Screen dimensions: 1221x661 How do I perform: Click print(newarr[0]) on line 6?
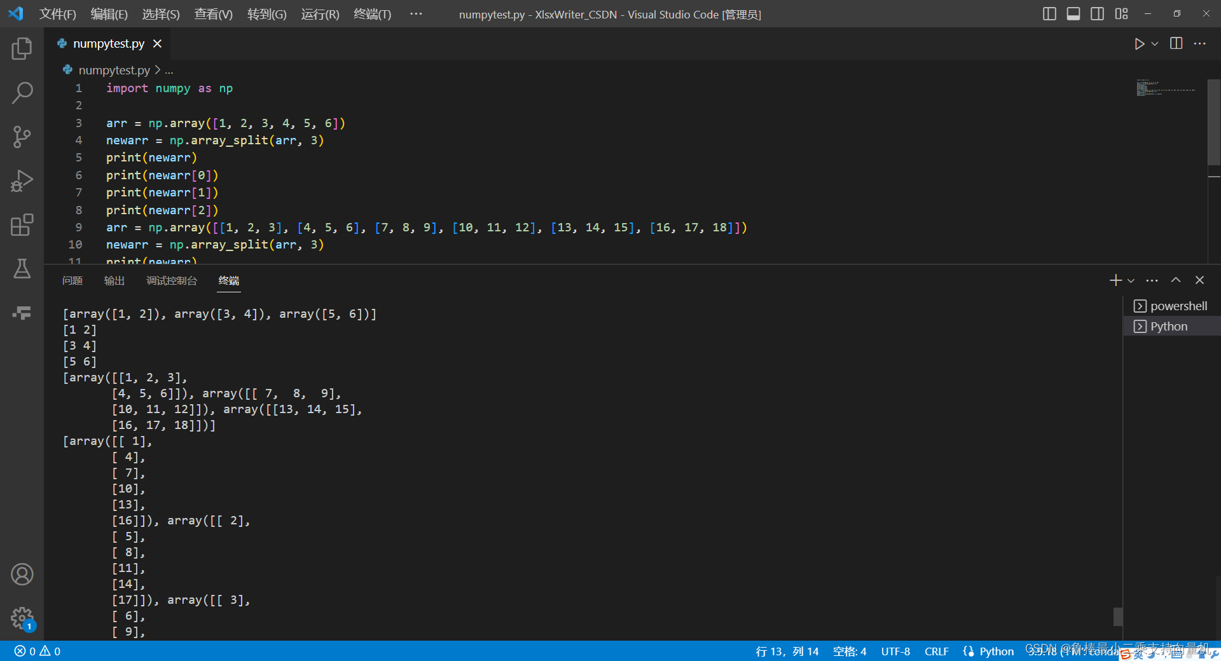point(162,175)
